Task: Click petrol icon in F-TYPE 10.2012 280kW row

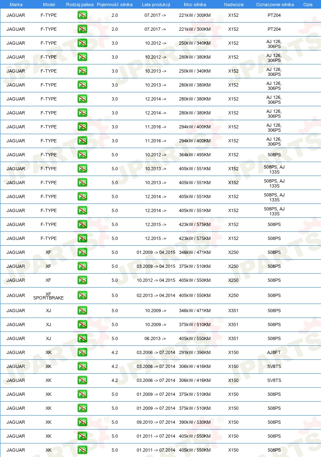Action: click(x=83, y=57)
